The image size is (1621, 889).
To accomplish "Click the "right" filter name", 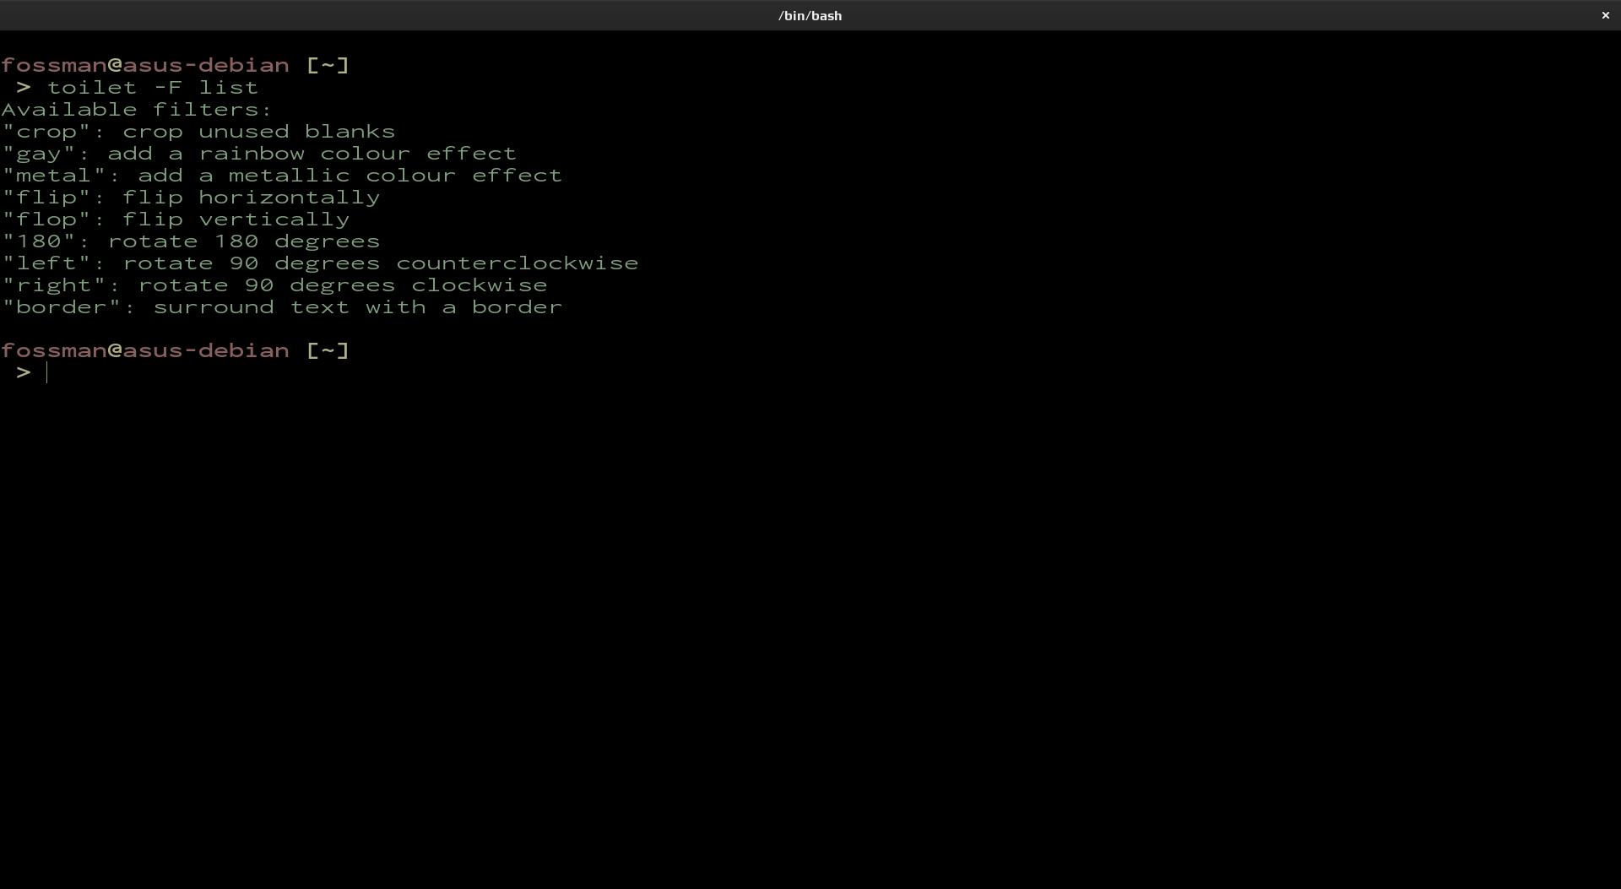I will pos(54,285).
